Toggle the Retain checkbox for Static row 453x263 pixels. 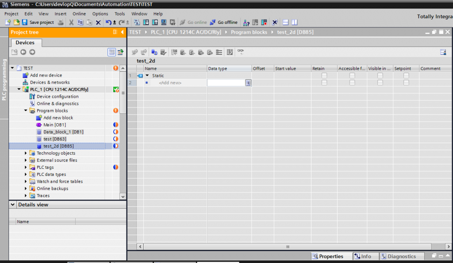(x=324, y=75)
